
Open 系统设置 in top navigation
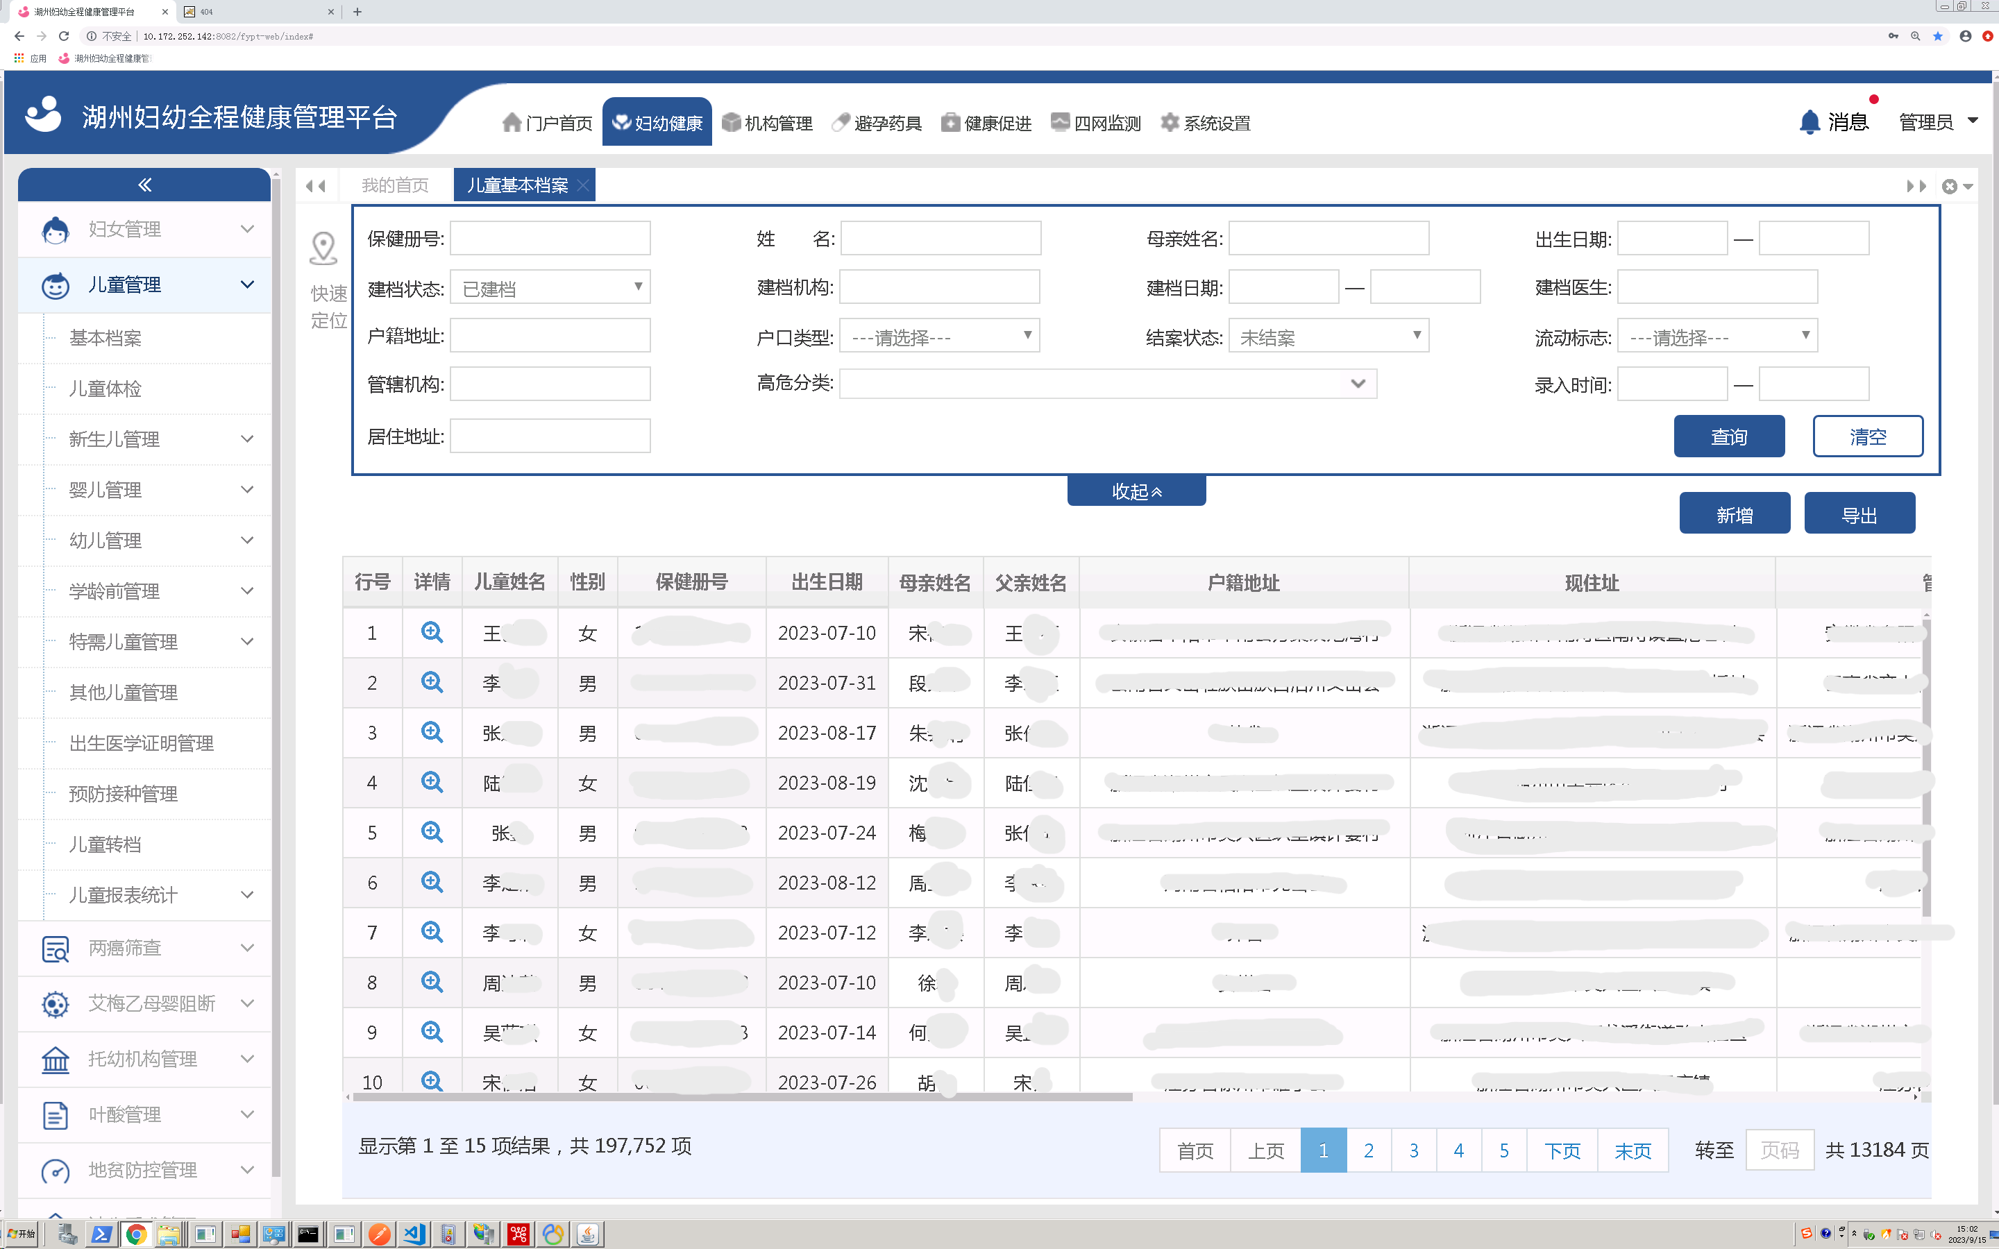[x=1206, y=123]
